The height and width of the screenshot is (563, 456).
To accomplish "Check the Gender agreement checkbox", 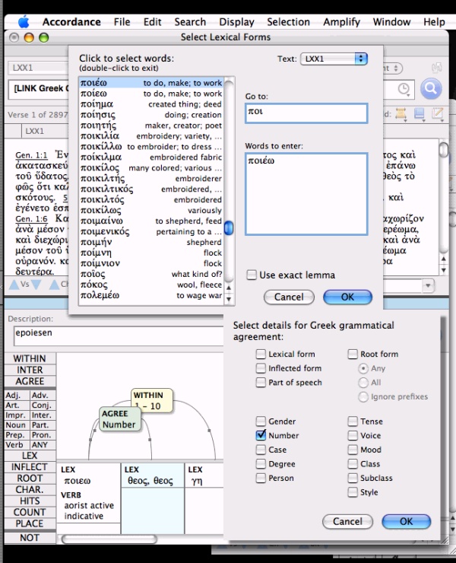I will [261, 421].
